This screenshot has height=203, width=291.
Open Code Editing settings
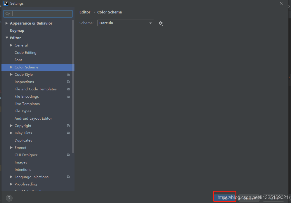click(x=25, y=53)
